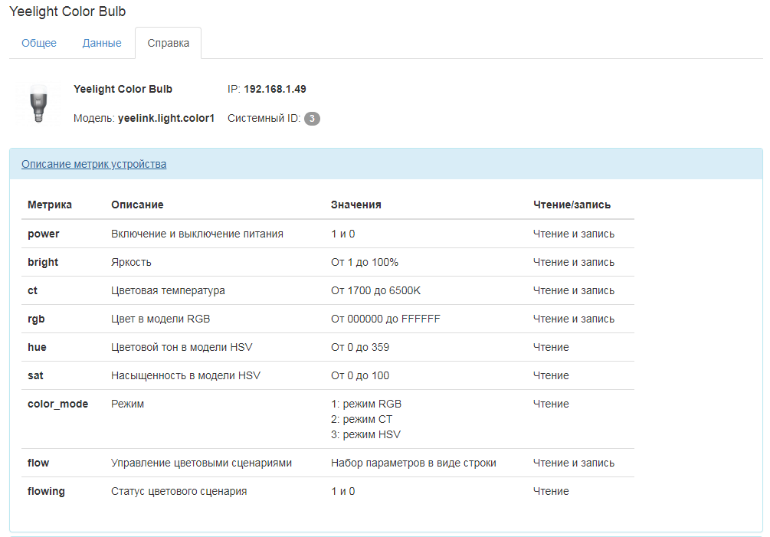Select the bright metric name
770x537 pixels.
pos(43,262)
